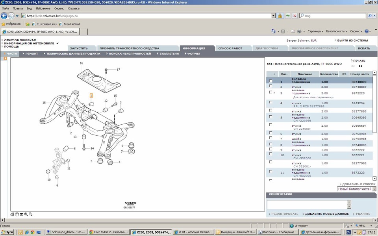Viewport: 378px width, 236px height.
Task: Click the zoom in magnifier icon
Action: click(26, 214)
